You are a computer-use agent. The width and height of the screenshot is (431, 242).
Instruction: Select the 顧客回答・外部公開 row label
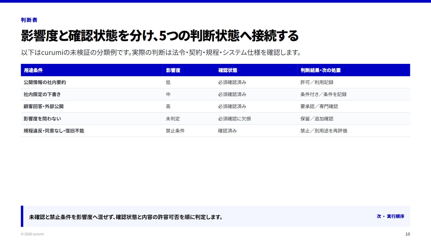pos(43,106)
